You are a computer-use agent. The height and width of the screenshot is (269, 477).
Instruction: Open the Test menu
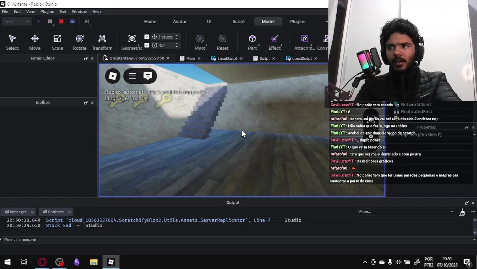pos(63,12)
